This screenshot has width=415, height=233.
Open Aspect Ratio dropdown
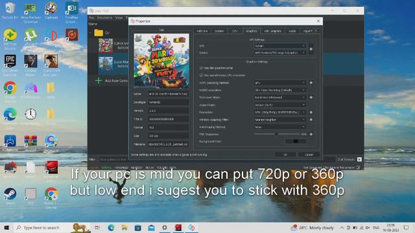(x=279, y=105)
